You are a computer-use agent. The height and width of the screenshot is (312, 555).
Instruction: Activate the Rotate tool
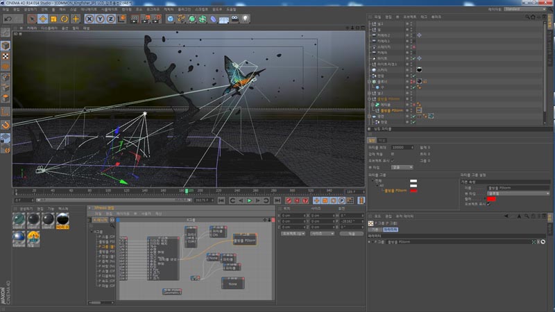point(64,19)
